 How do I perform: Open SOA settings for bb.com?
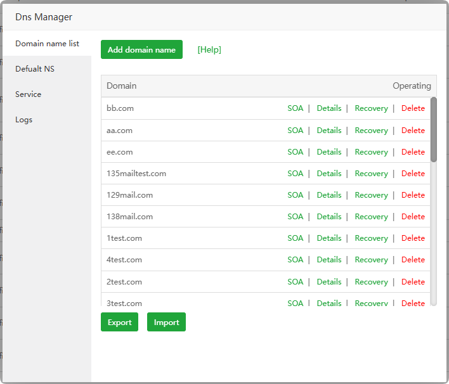click(x=296, y=108)
